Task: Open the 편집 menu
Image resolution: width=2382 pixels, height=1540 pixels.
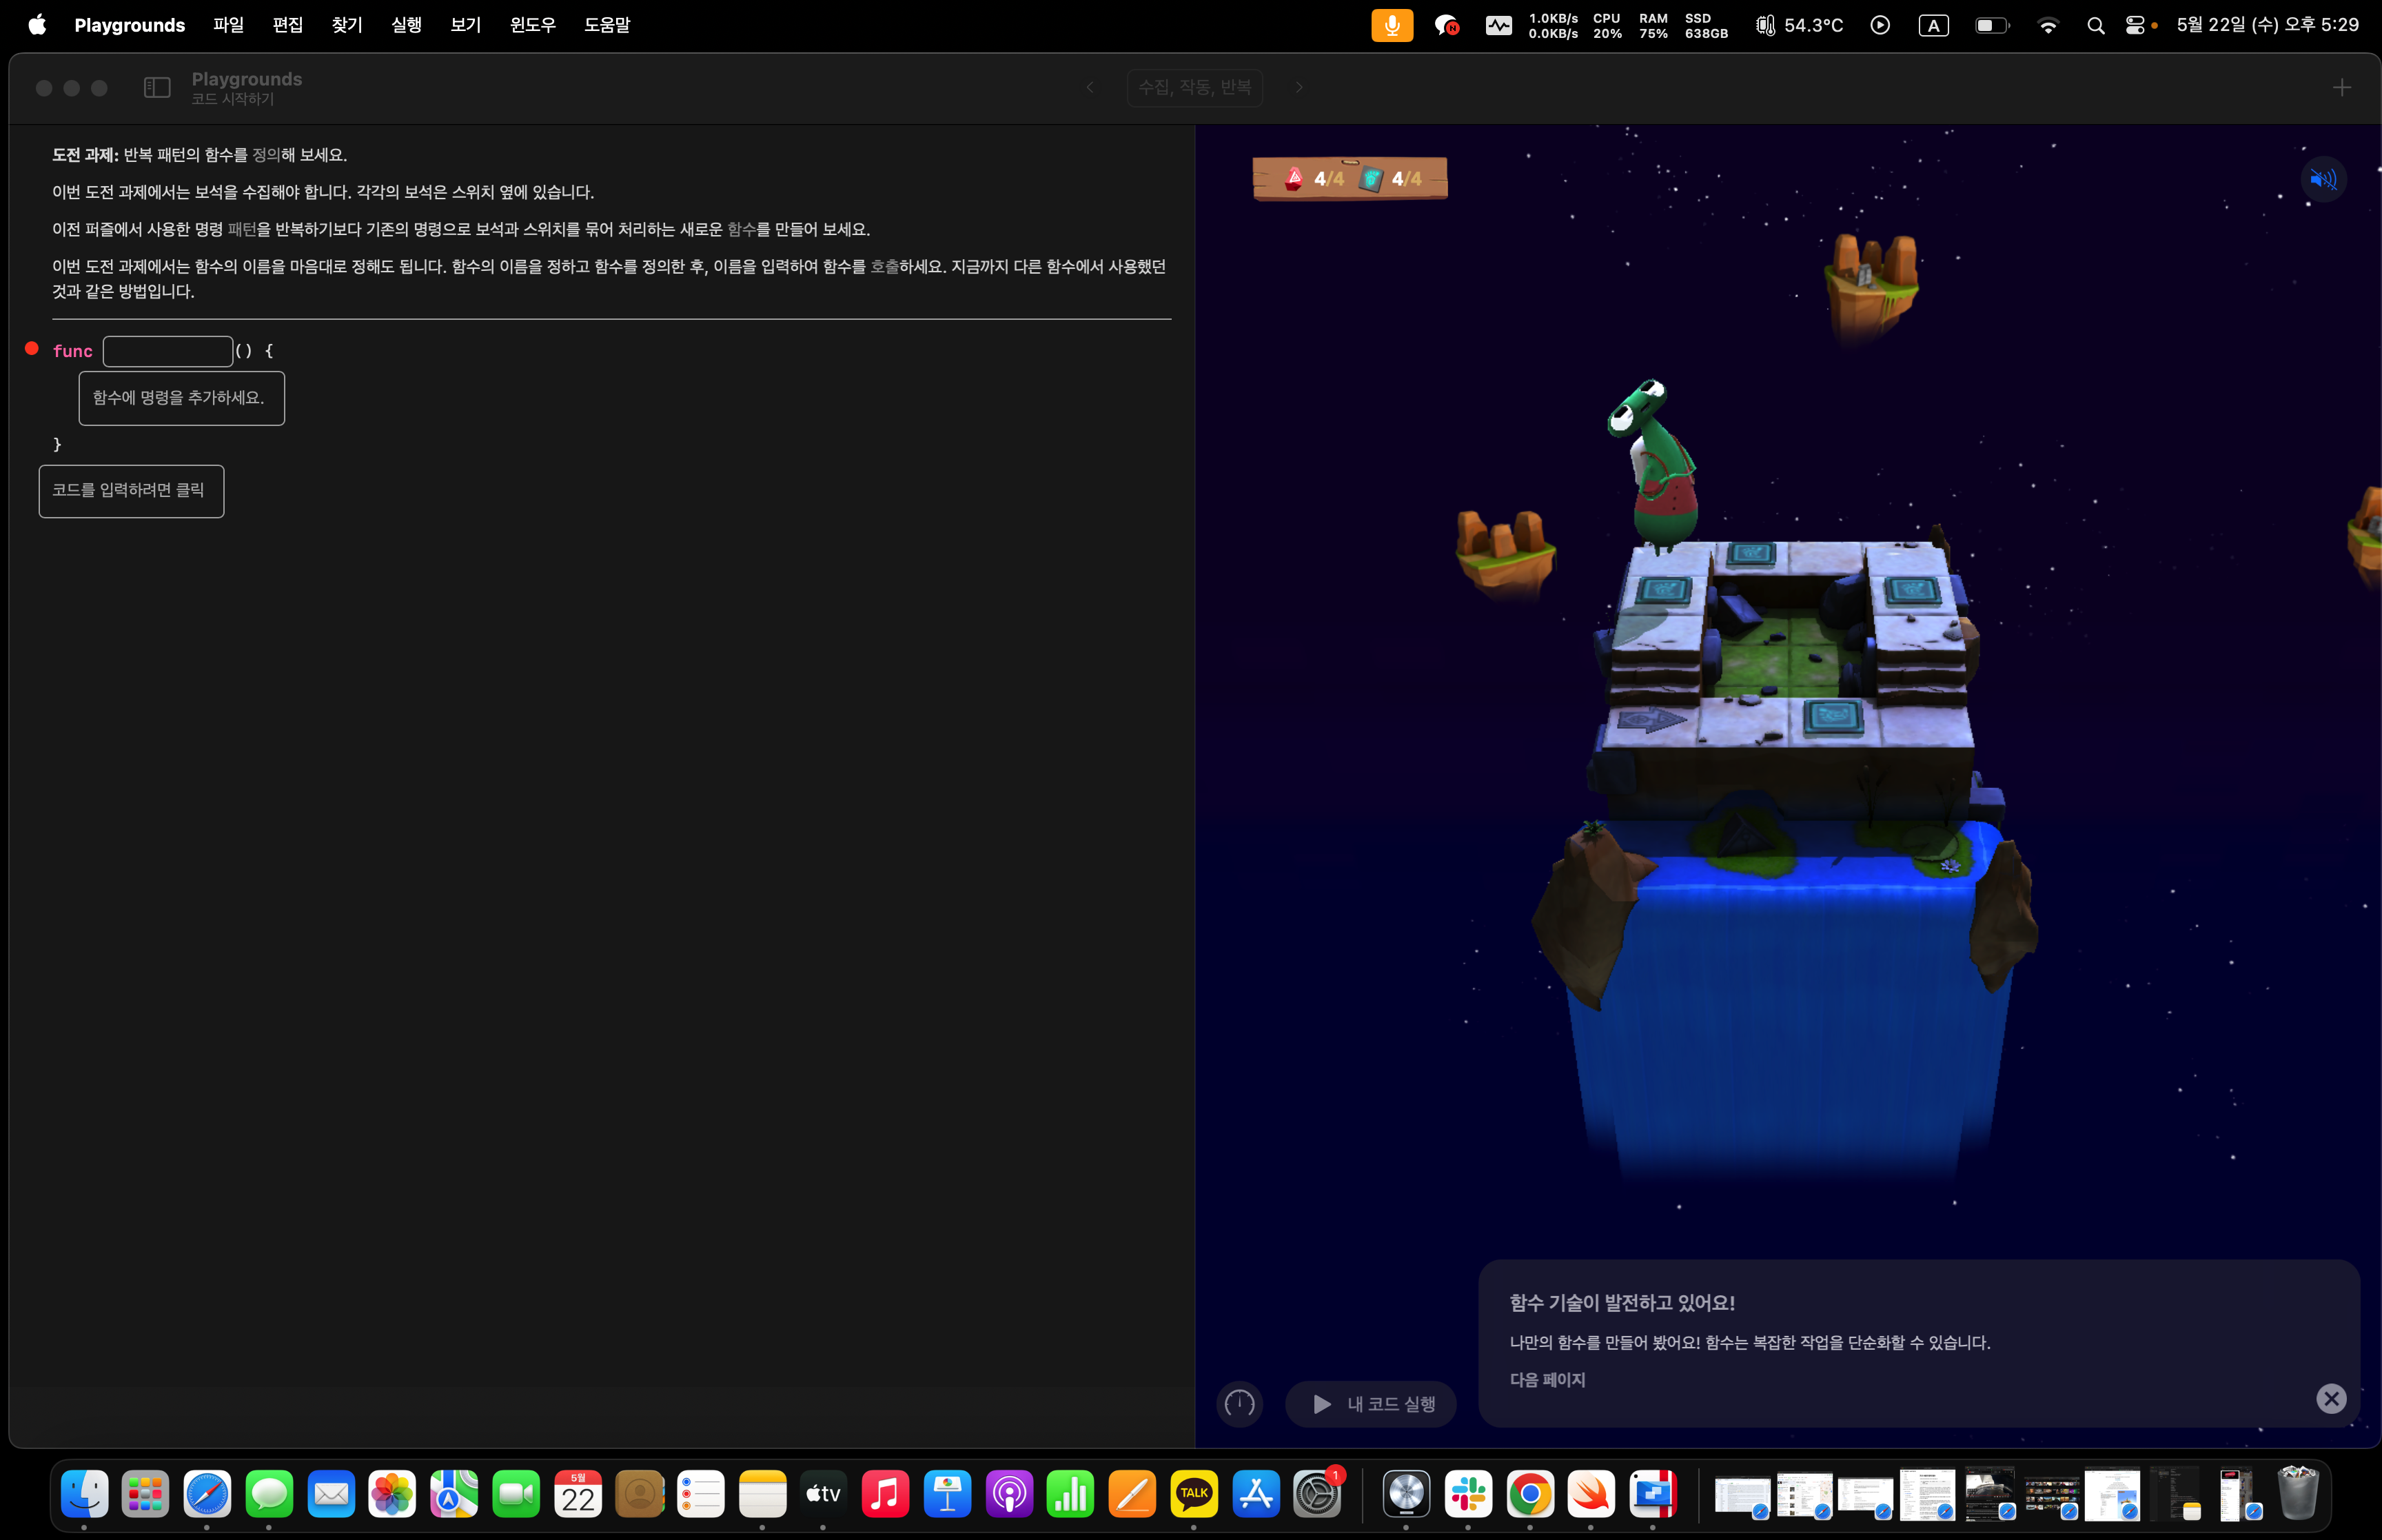Action: (x=288, y=25)
